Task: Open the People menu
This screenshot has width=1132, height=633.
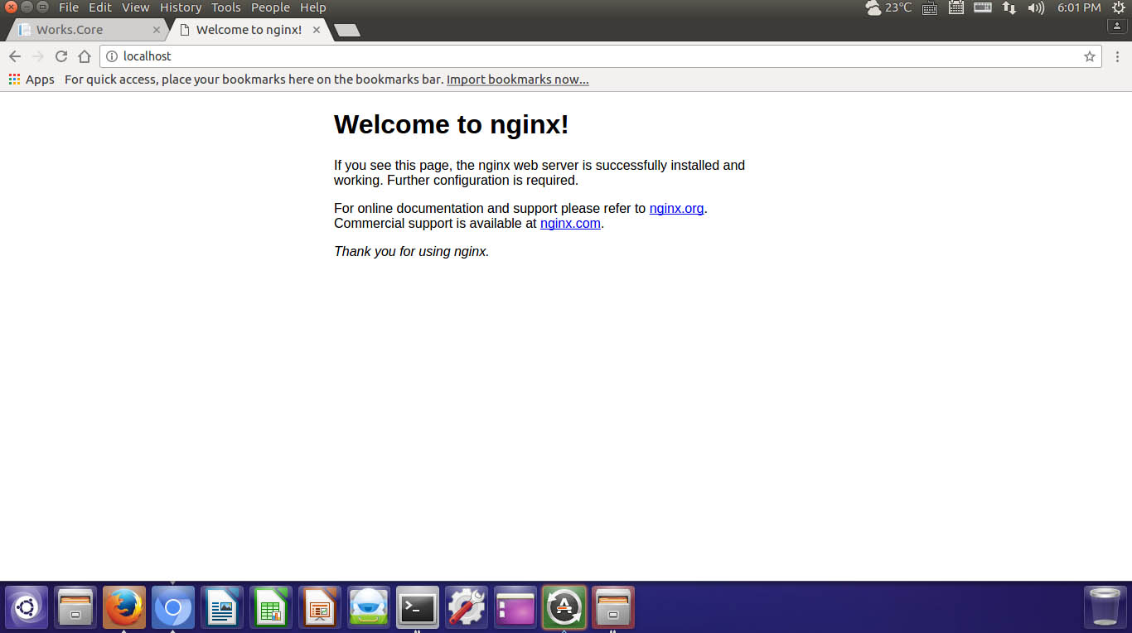Action: tap(270, 7)
